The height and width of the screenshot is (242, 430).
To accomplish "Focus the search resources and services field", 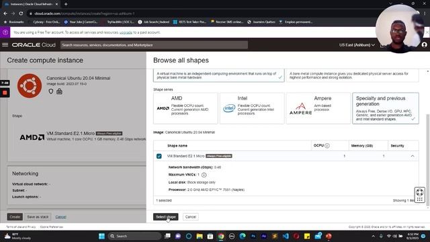I will pos(154,45).
